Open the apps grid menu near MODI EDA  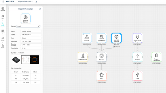(3, 2)
